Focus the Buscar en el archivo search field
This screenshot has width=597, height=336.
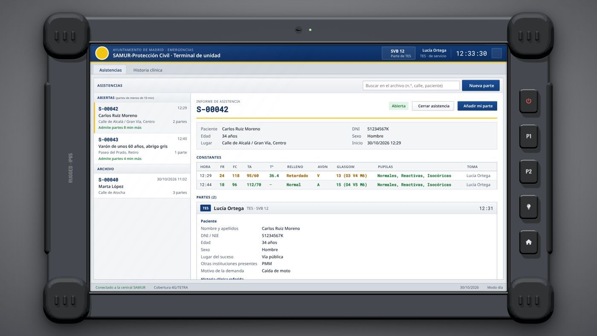pos(411,86)
